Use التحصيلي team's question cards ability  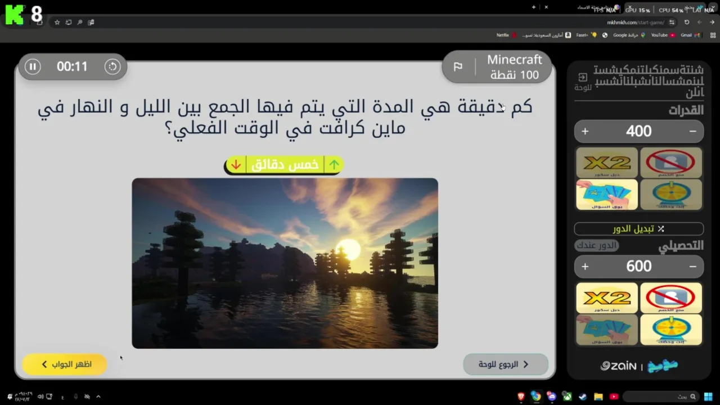(607, 330)
